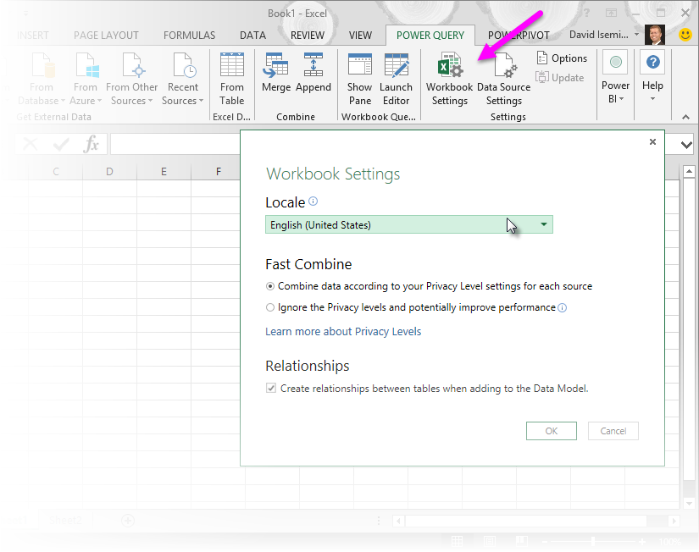This screenshot has width=699, height=552.
Task: Open Data Source Settings
Action: [504, 79]
